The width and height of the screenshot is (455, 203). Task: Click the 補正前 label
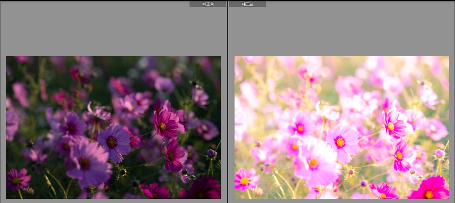[x=208, y=4]
